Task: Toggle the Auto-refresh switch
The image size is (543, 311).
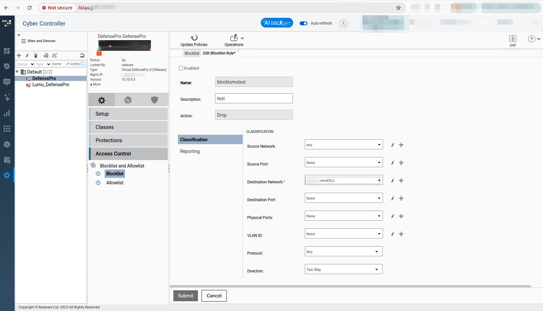Action: tap(304, 23)
